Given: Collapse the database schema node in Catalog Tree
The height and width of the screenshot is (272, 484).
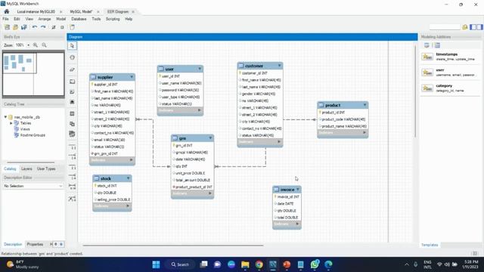Looking at the screenshot, I should [x=5, y=117].
